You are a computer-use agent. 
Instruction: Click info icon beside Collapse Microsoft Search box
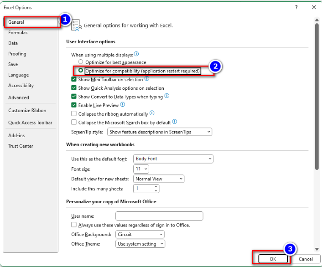[175, 122]
